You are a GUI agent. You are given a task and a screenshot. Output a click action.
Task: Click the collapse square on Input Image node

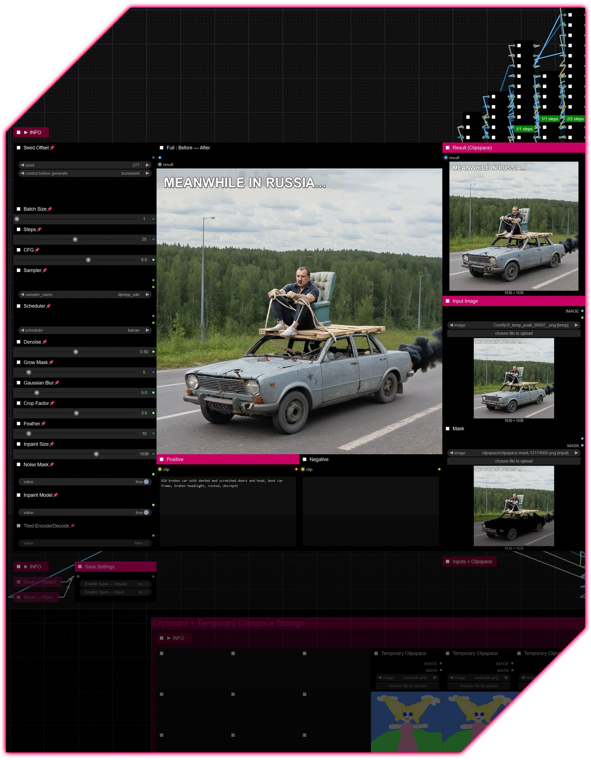coord(448,301)
